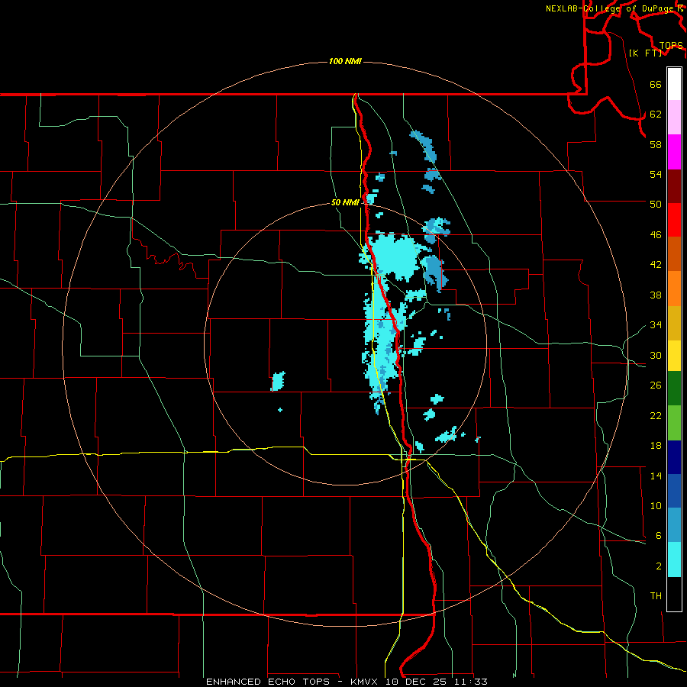The image size is (687, 687).
Task: Click the "NEXLAB-College of DuPage" credit text
Action: point(609,8)
